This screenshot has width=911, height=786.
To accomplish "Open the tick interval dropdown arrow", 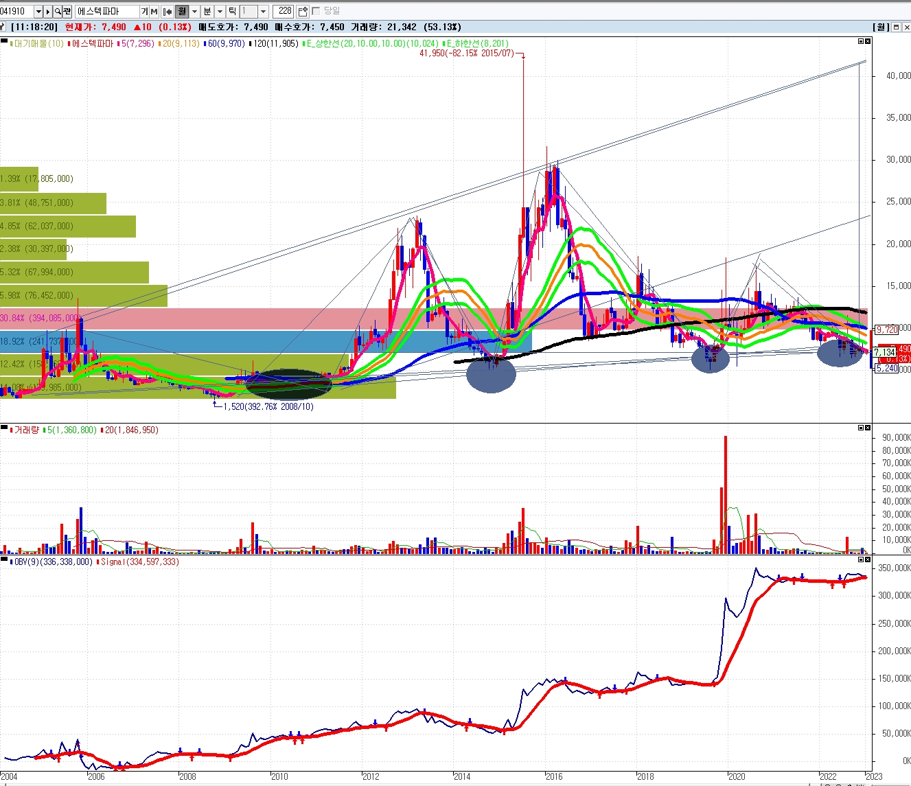I will coord(263,12).
